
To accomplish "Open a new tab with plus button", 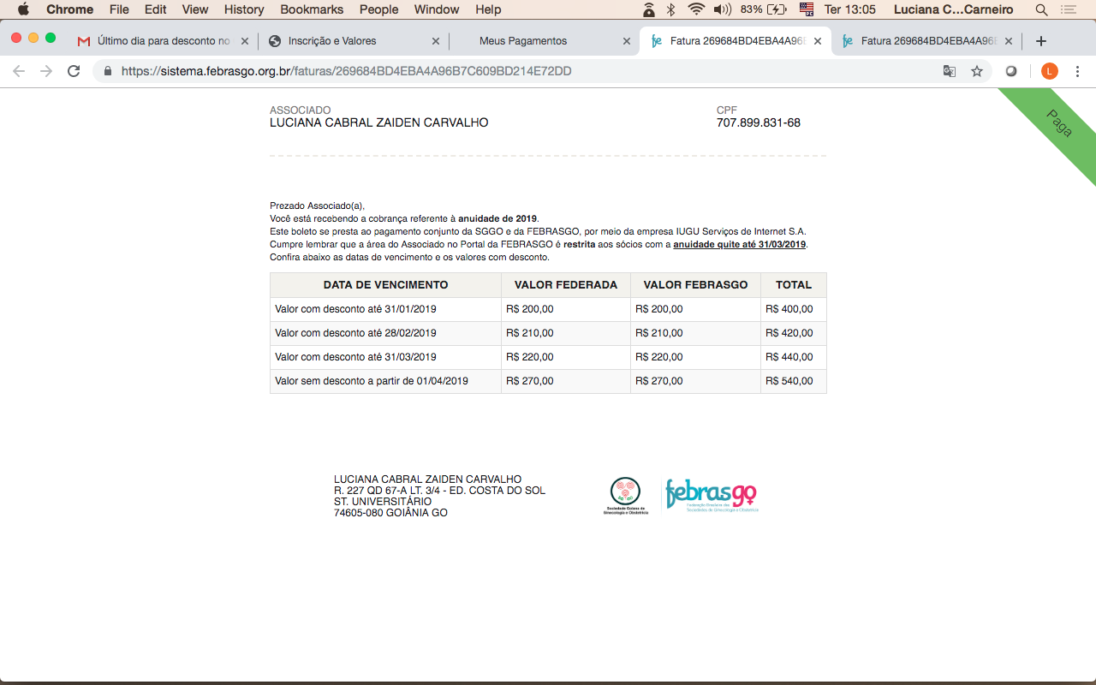I will [x=1041, y=41].
